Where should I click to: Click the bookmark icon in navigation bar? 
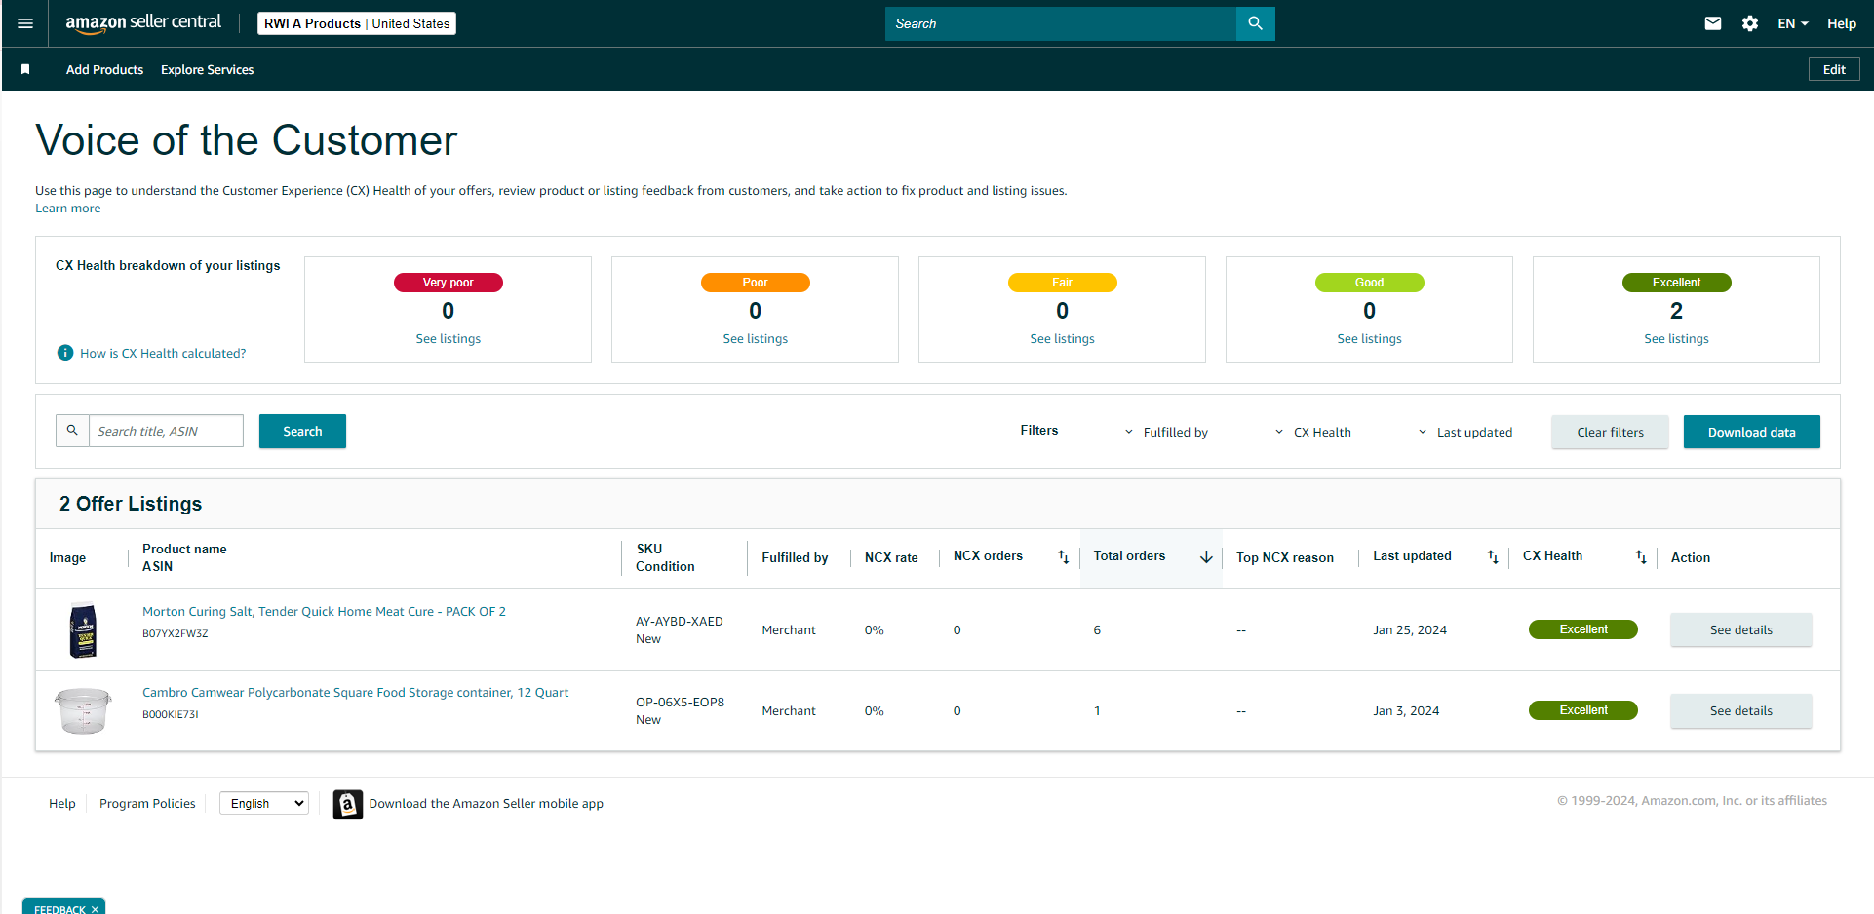25,69
